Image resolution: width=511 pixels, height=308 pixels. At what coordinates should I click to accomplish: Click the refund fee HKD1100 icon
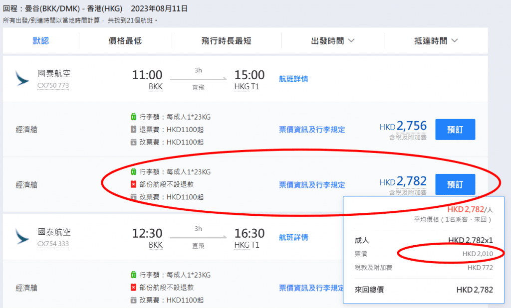coord(133,130)
